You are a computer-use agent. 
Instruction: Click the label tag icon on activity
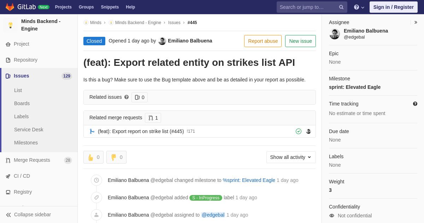(x=96, y=198)
